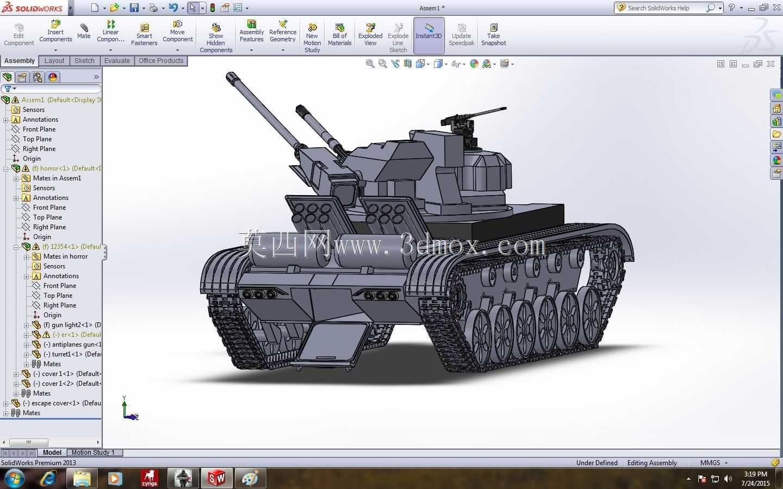Viewport: 783px width, 489px height.
Task: Open Insert Components dropdown arrow
Action: pyautogui.click(x=55, y=50)
